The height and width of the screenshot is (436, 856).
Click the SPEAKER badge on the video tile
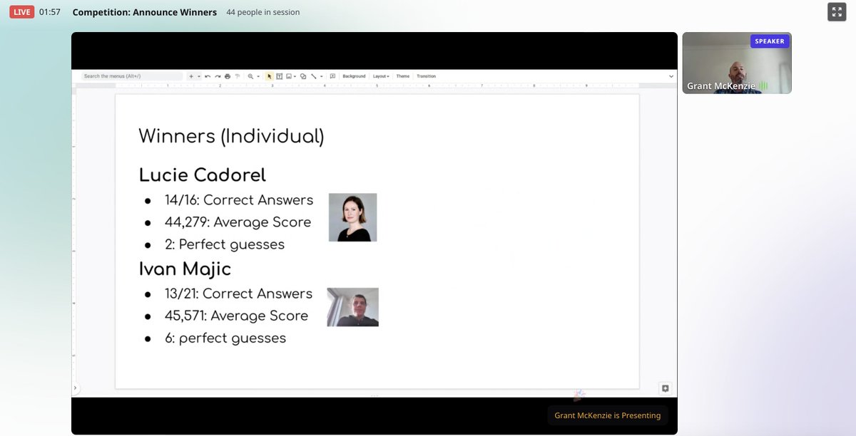click(770, 41)
